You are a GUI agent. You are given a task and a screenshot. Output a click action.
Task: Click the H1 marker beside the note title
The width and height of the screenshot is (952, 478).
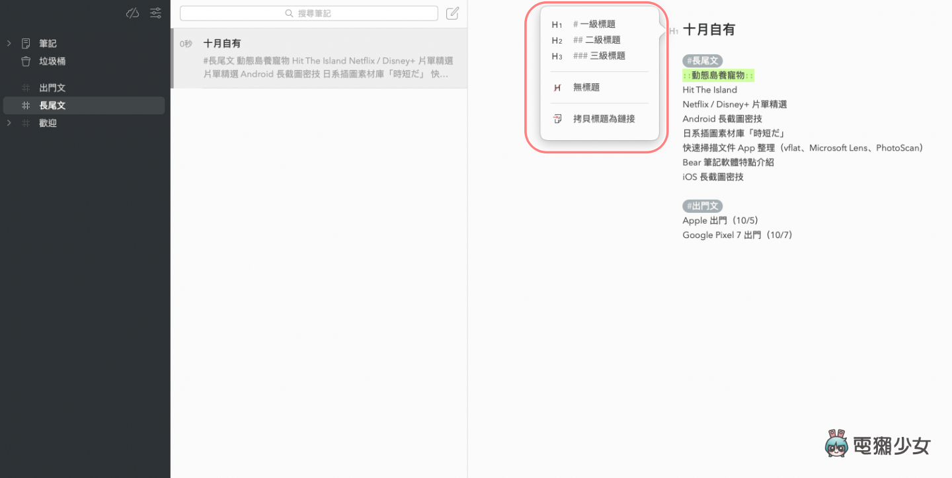tap(673, 30)
